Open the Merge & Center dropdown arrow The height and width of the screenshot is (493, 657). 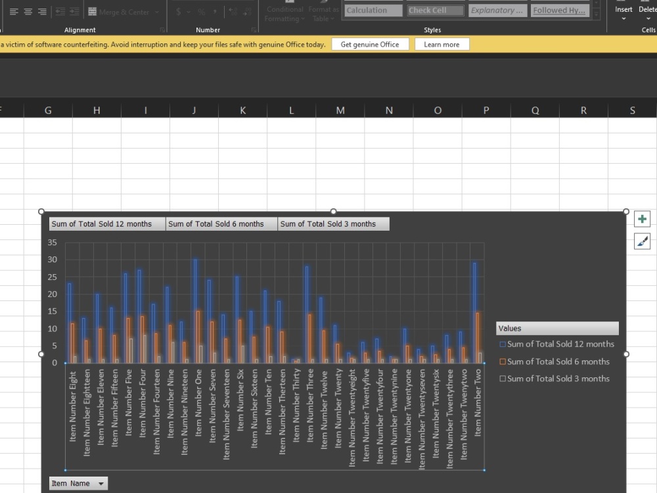(x=157, y=12)
